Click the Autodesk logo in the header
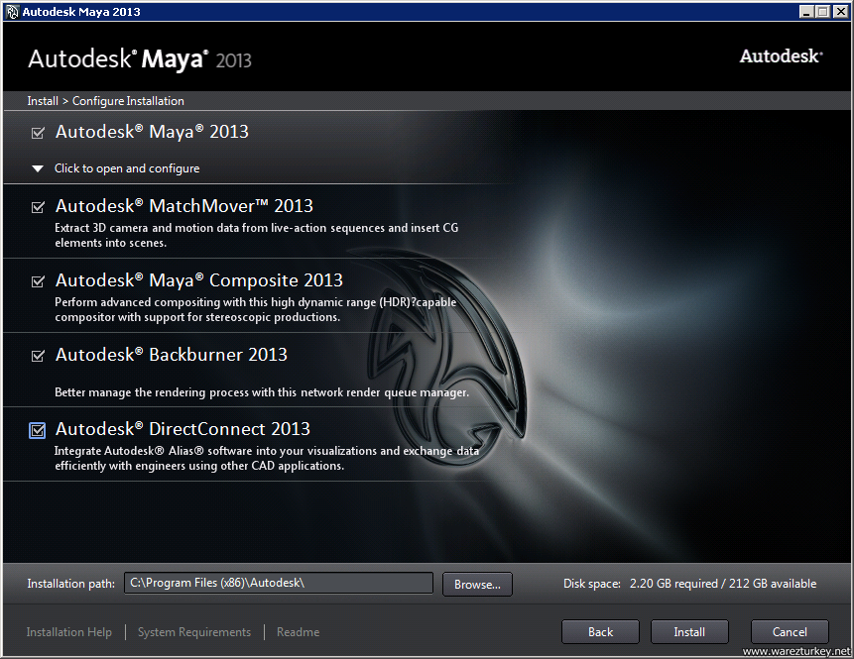 [x=781, y=56]
